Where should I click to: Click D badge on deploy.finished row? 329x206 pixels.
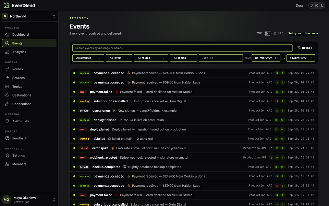[x=276, y=120]
